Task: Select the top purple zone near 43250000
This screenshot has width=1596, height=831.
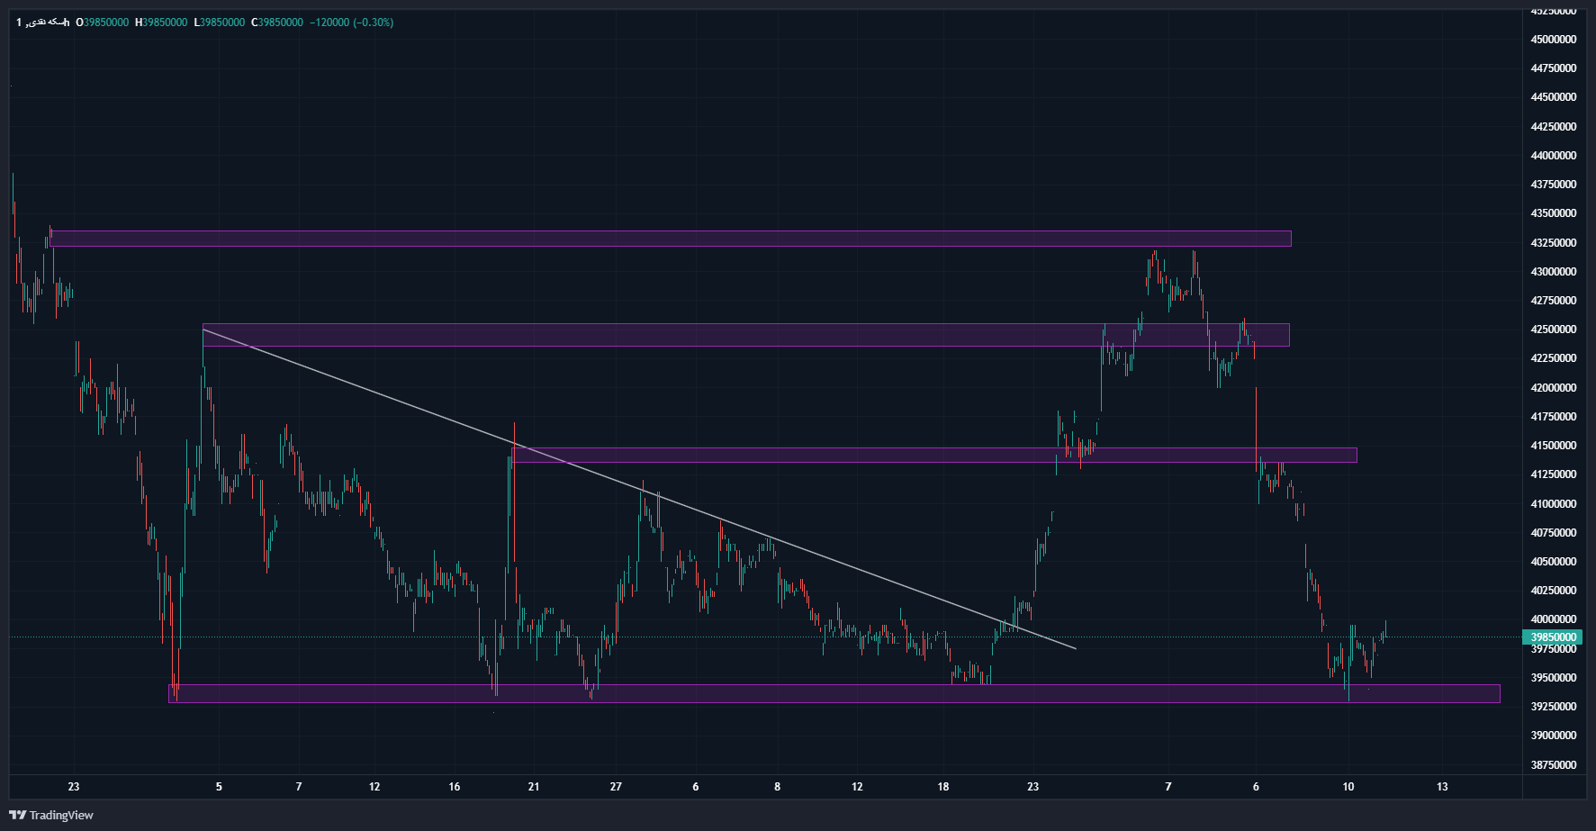Action: [671, 239]
